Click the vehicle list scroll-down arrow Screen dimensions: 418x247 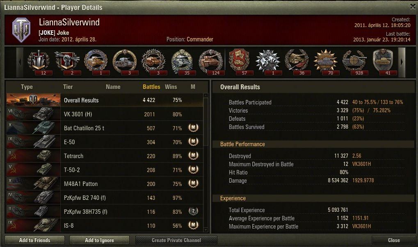206,230
